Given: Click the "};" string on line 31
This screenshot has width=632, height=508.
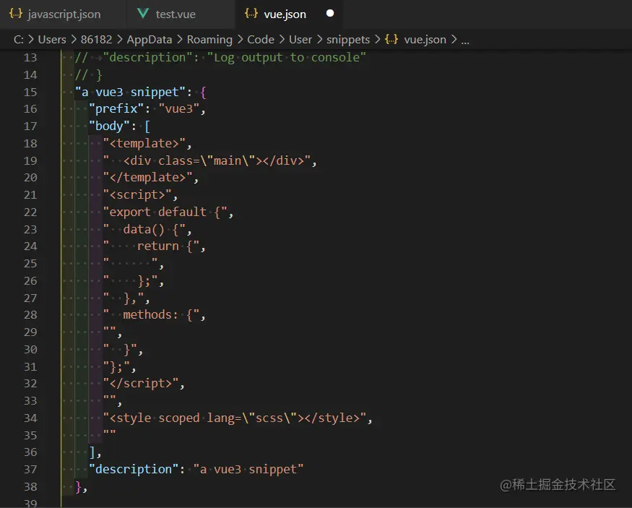Looking at the screenshot, I should point(116,367).
